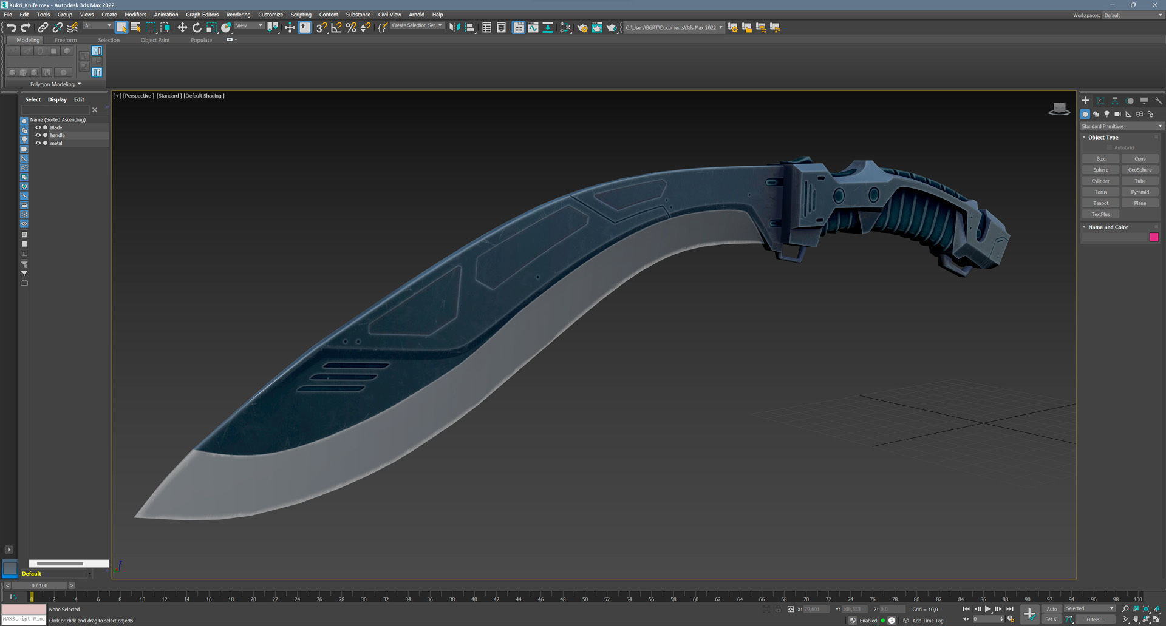1166x626 pixels.
Task: Collapse the Object Type rollout
Action: pyautogui.click(x=1084, y=138)
